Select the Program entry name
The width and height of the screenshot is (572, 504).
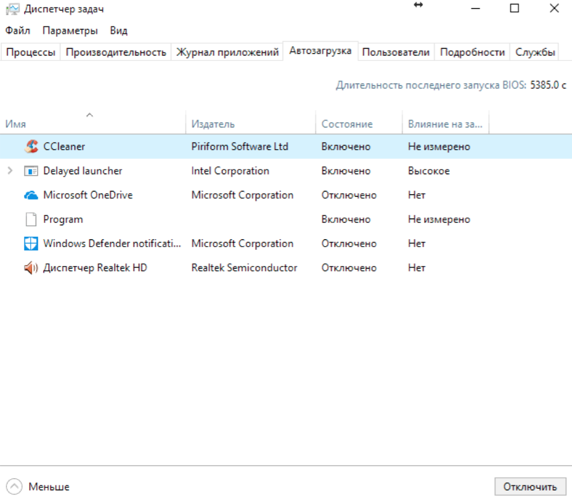(x=63, y=220)
